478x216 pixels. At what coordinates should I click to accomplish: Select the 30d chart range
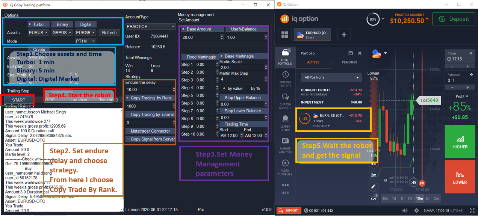pos(385,199)
